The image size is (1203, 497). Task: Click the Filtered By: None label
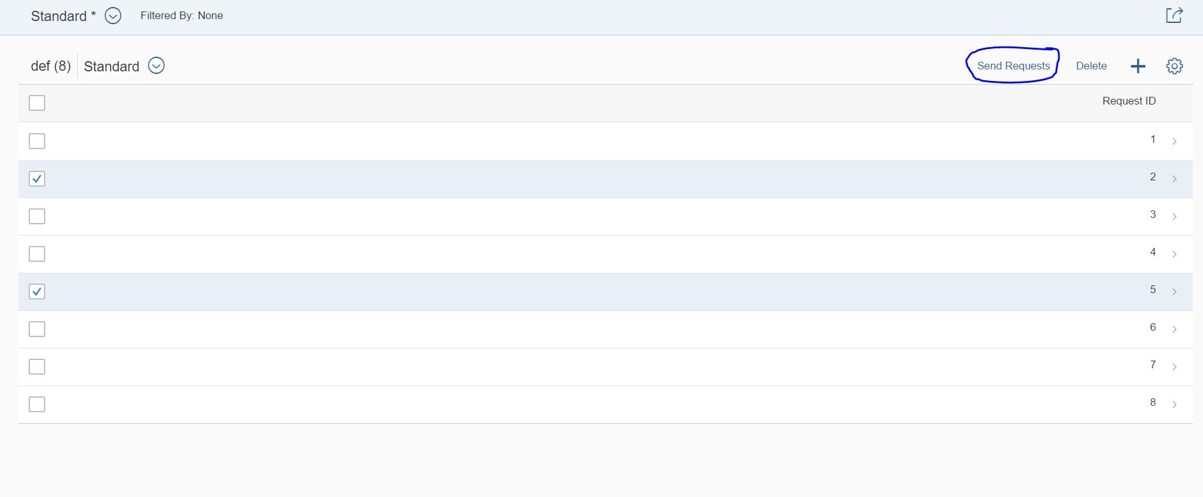coord(182,15)
